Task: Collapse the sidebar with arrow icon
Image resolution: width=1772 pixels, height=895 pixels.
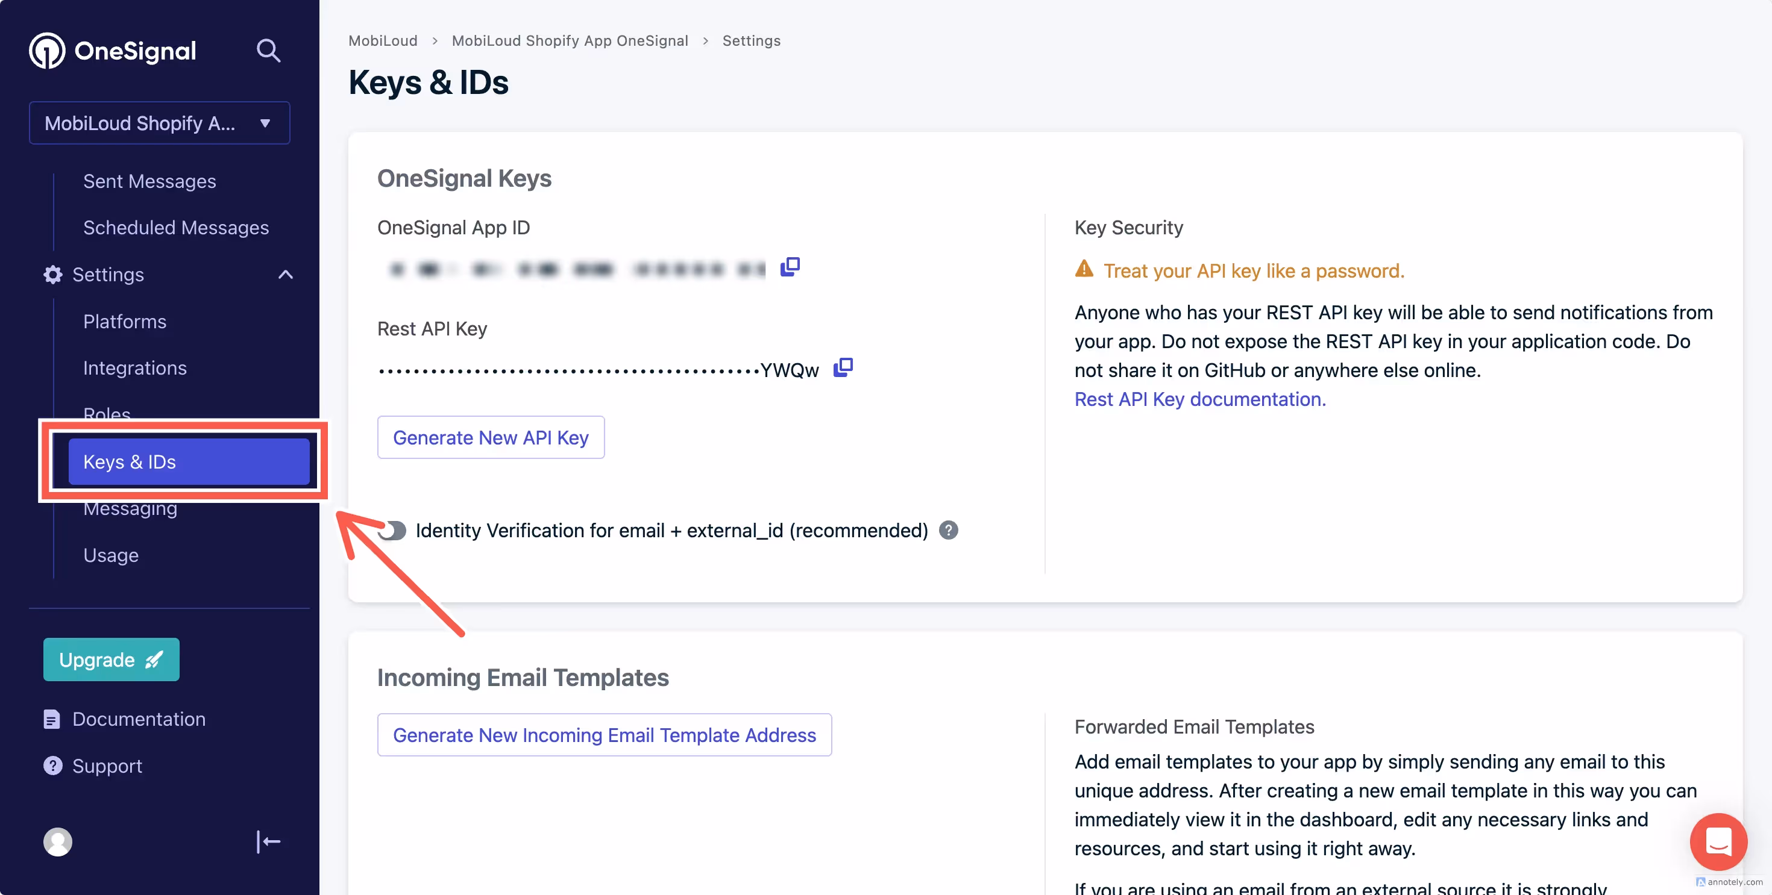Action: click(x=268, y=841)
